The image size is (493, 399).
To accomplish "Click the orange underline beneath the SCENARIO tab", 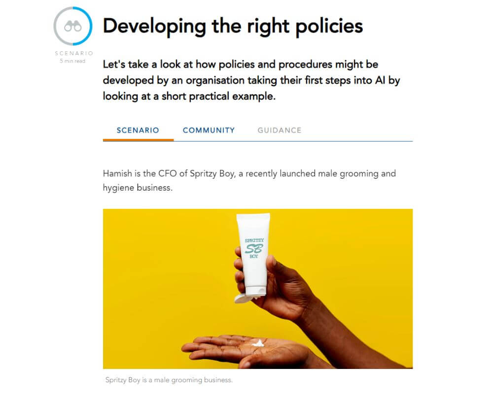I will tap(139, 140).
